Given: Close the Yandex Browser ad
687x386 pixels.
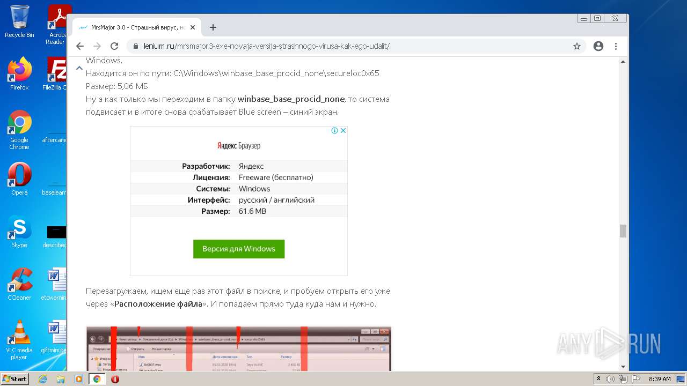Looking at the screenshot, I should coord(343,130).
